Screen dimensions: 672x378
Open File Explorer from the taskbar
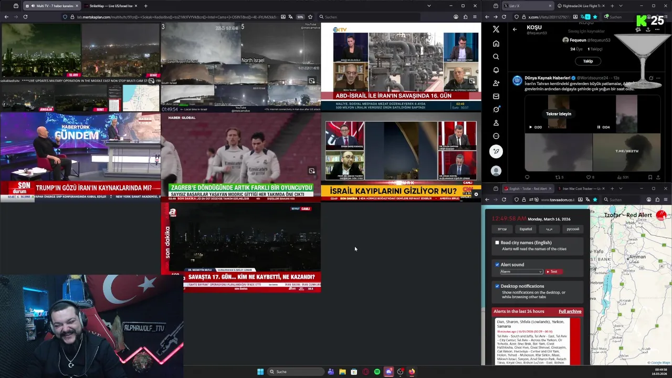click(x=342, y=372)
